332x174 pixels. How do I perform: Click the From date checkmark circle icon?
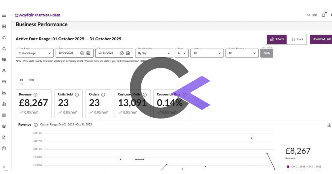(x=82, y=53)
